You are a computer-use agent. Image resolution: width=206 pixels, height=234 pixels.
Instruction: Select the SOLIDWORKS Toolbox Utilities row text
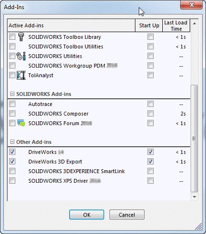tap(66, 47)
